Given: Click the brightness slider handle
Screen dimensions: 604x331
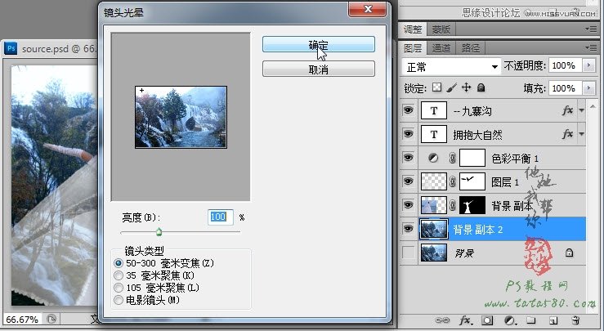Looking at the screenshot, I should [x=159, y=231].
